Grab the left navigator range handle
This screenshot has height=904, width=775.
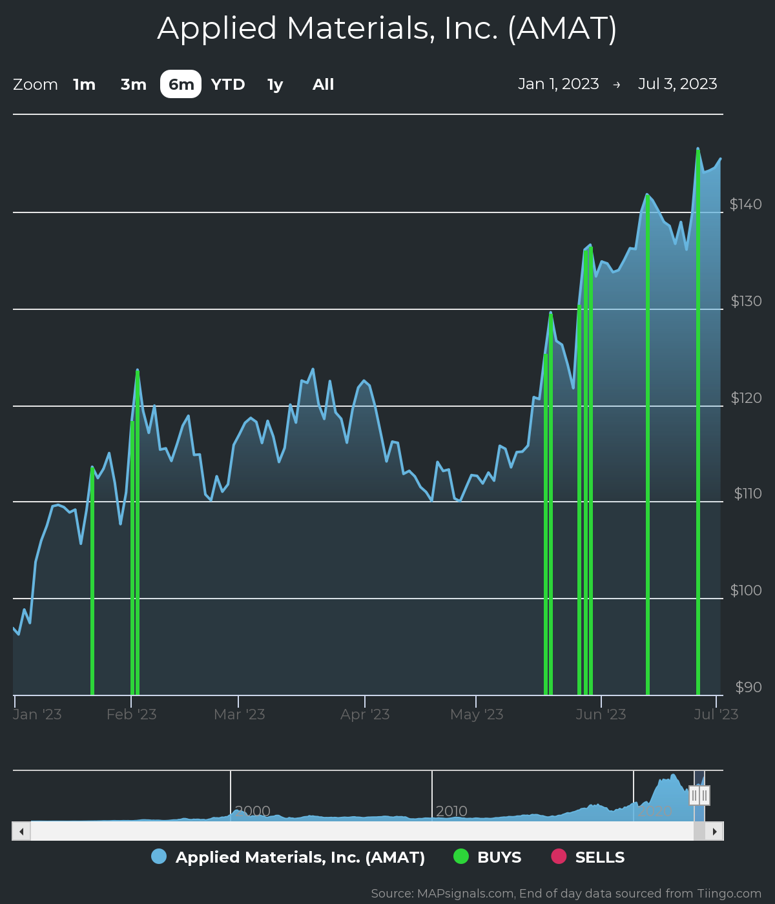click(694, 796)
